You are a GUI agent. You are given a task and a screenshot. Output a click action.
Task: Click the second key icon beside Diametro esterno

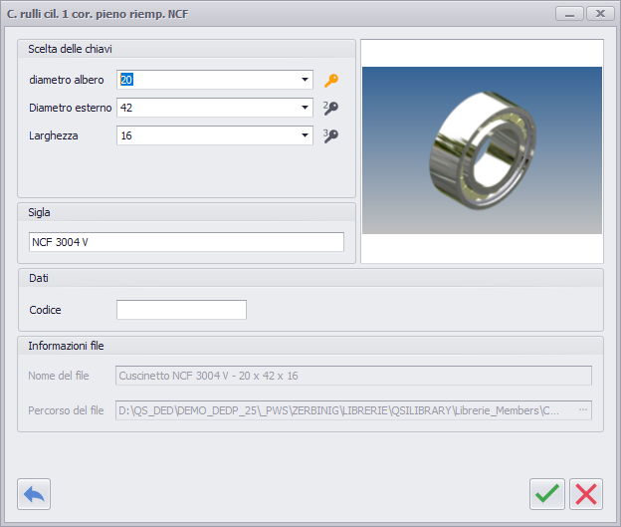330,108
